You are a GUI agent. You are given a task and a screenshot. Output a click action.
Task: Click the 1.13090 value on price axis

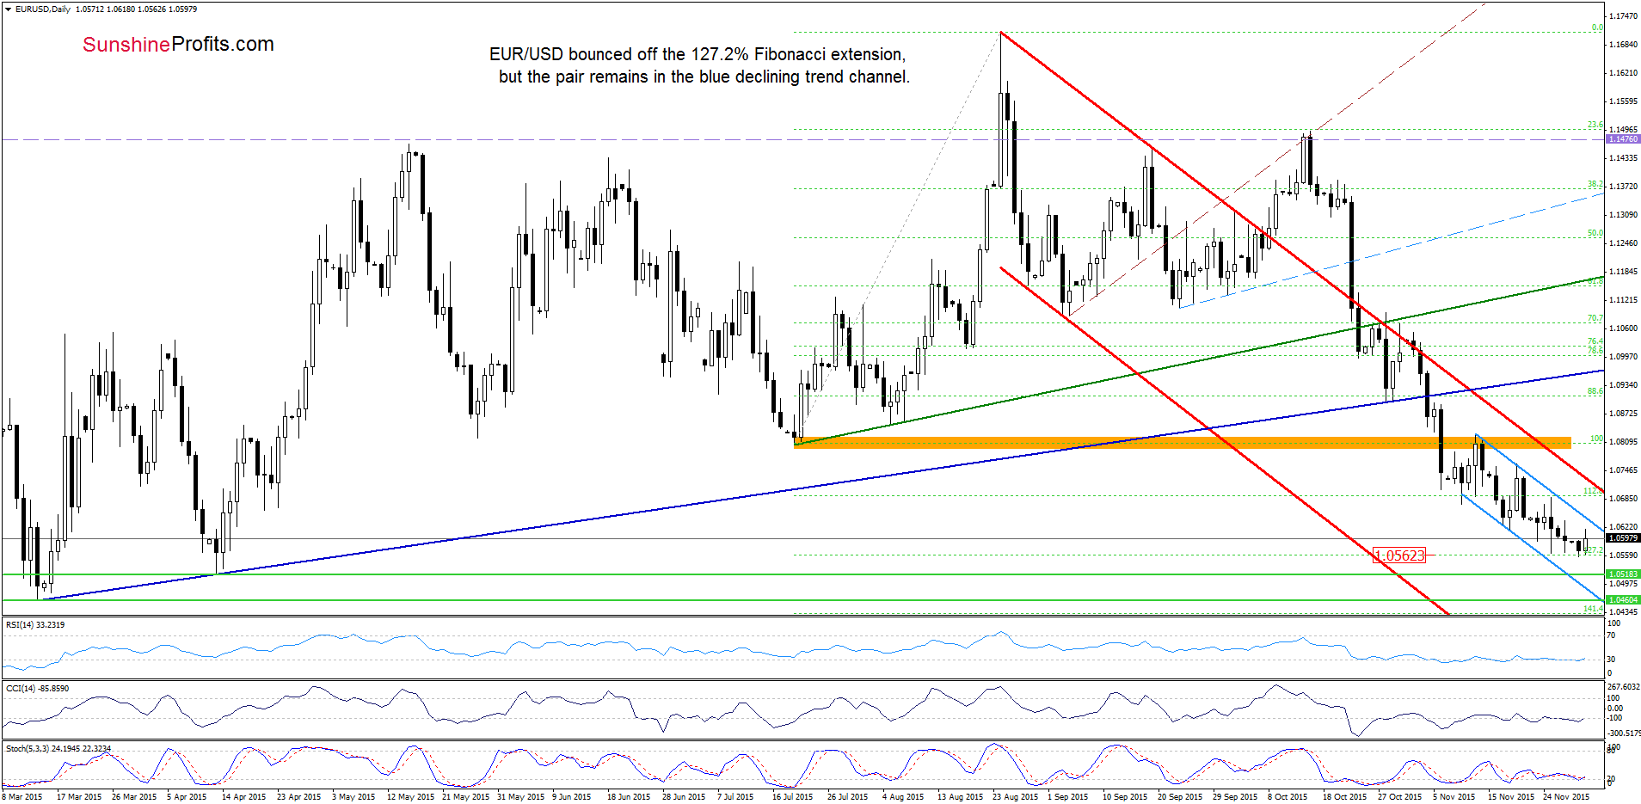click(1623, 215)
